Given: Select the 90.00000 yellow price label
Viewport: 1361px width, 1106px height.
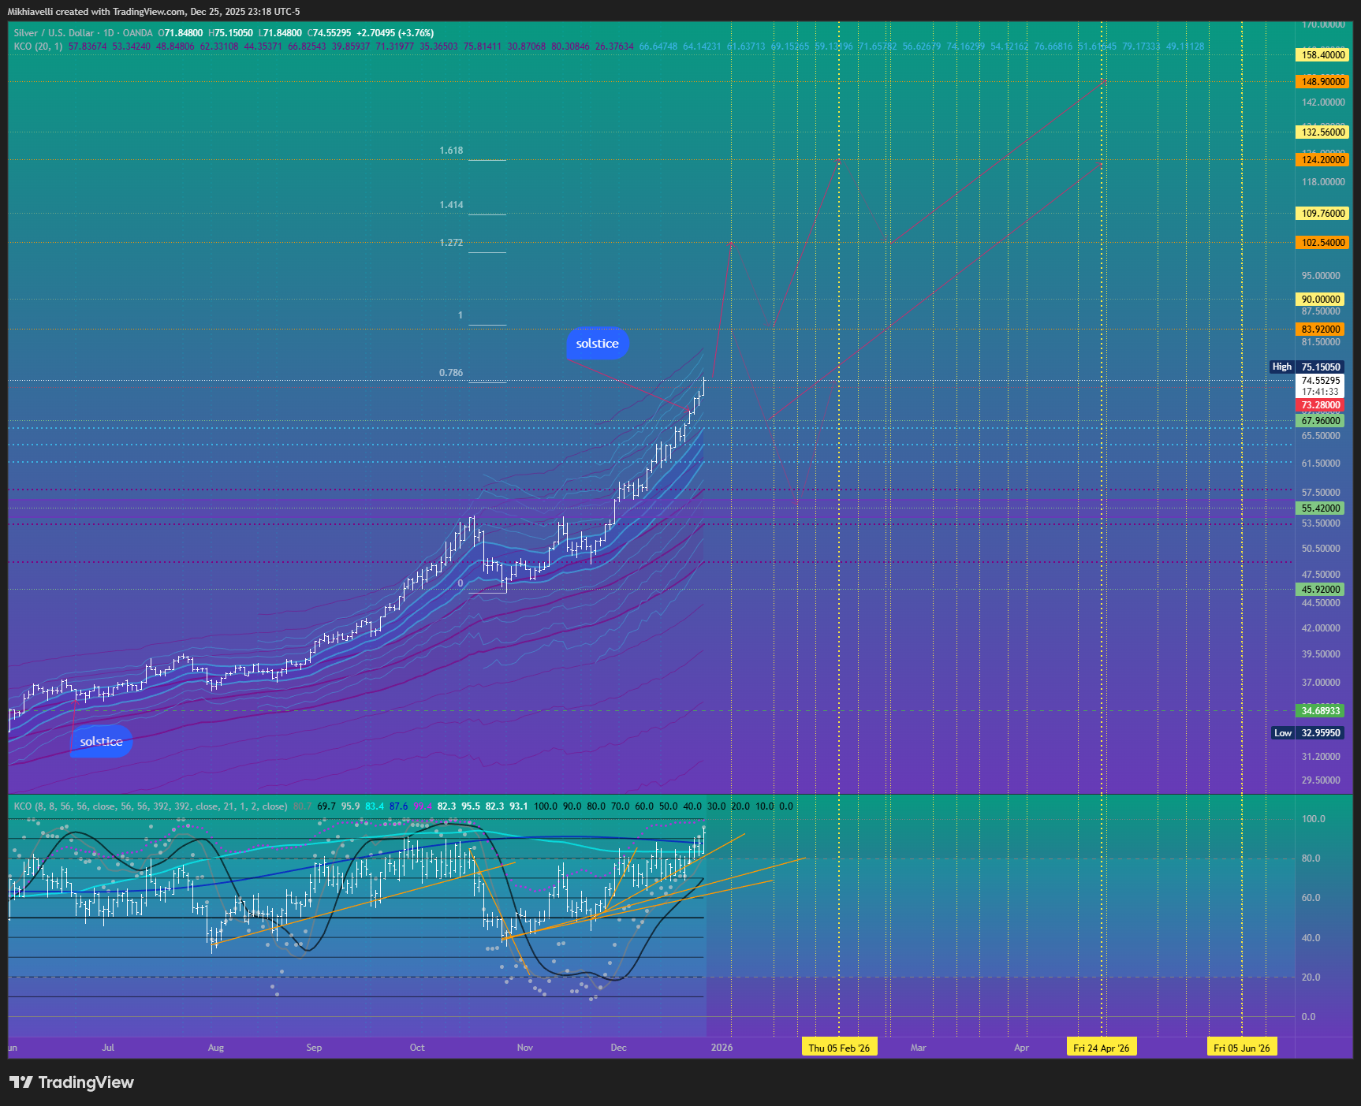Looking at the screenshot, I should click(1320, 300).
